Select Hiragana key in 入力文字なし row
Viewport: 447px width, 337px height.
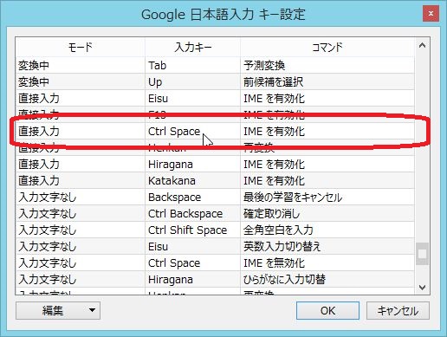click(x=192, y=280)
